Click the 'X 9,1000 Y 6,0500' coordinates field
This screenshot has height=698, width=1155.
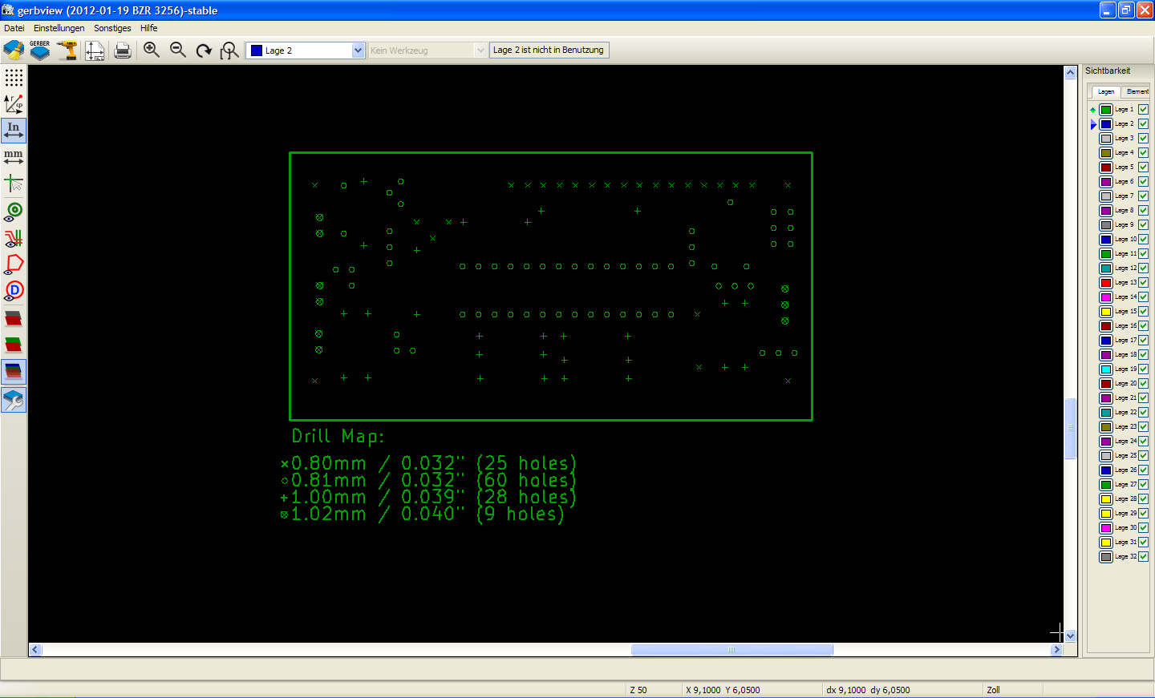(752, 690)
